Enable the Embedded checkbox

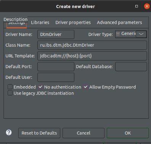pos(10,87)
